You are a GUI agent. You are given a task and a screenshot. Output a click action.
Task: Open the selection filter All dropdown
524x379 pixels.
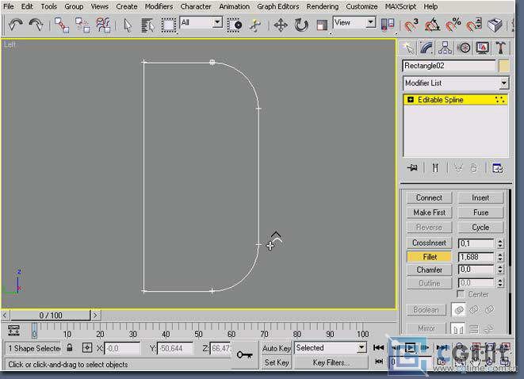pos(217,22)
